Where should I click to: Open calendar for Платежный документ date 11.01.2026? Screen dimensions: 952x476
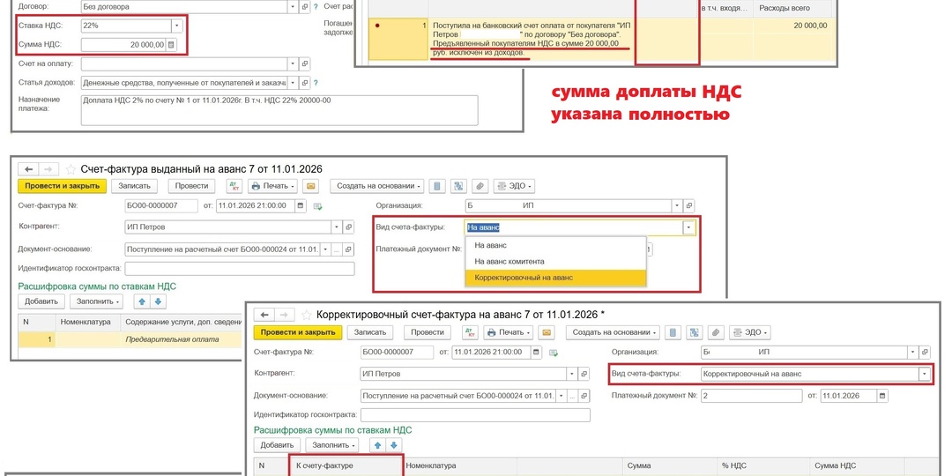[882, 396]
